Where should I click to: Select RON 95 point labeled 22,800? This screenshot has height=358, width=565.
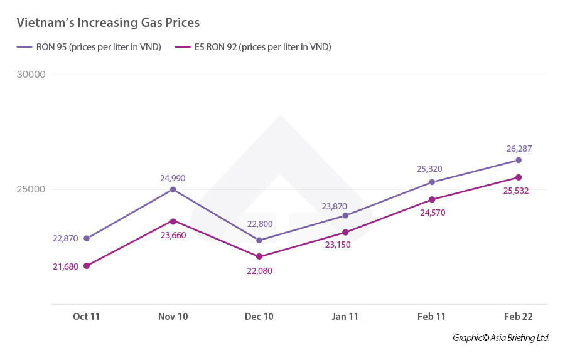259,240
